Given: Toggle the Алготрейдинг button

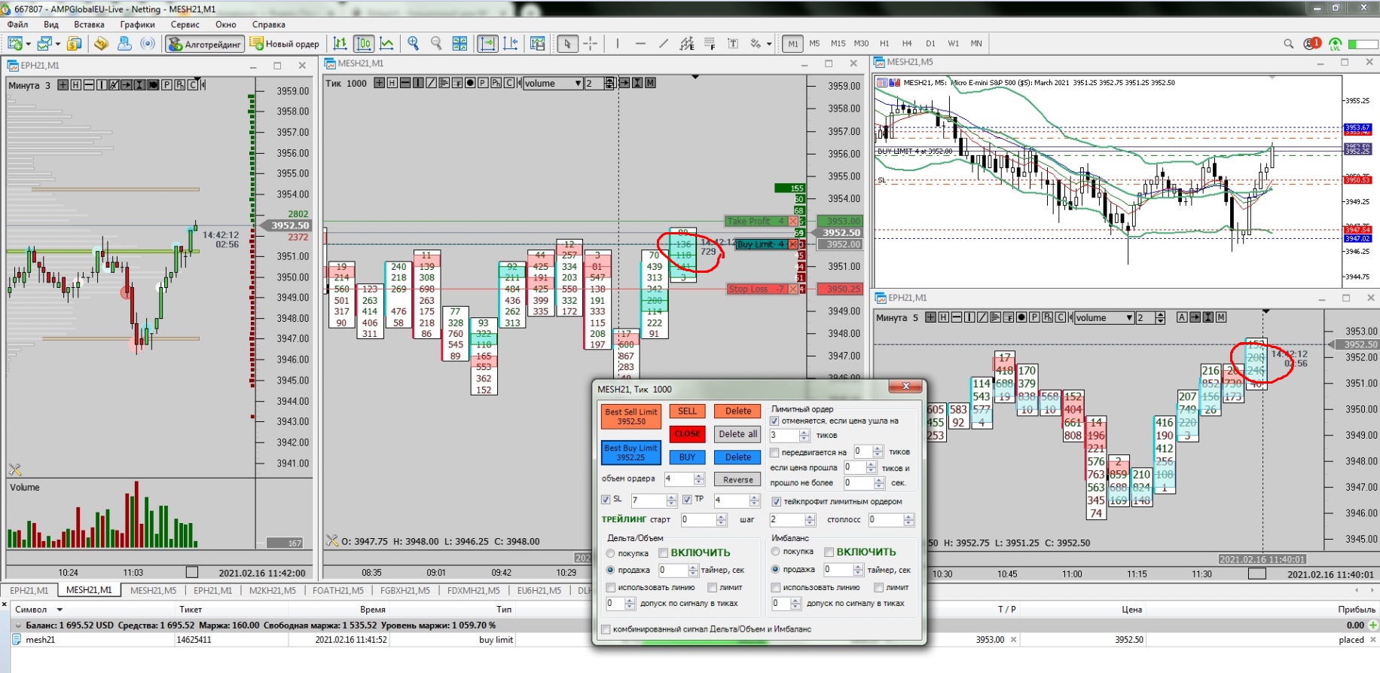Looking at the screenshot, I should coord(205,44).
